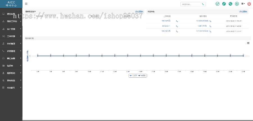Click the red power logout icon
253x121 pixels.
coord(249,4)
